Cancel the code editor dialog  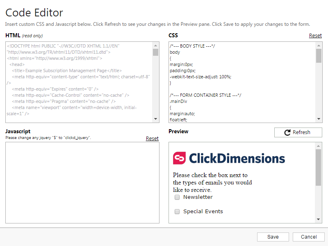tap(309, 237)
